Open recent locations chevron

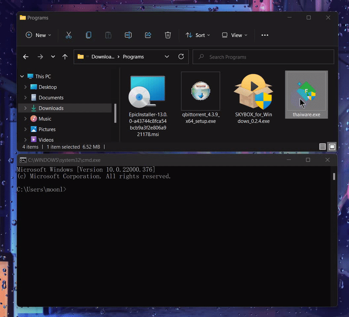coord(53,57)
